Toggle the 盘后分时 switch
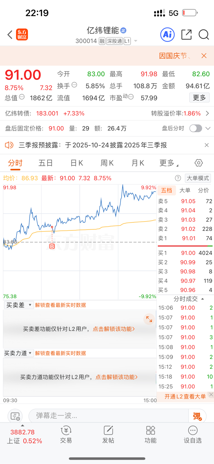The height and width of the screenshot is (464, 214). tap(196, 128)
